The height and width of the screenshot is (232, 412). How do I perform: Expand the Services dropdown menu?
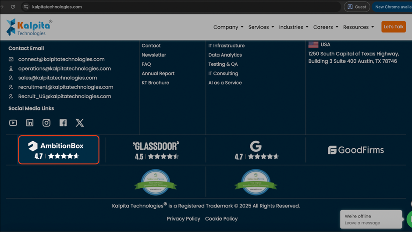point(261,27)
